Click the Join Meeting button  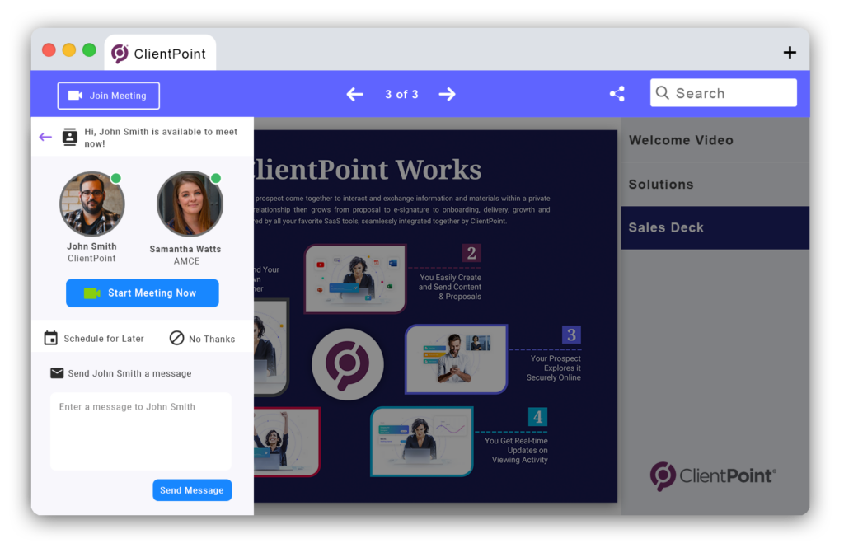click(108, 96)
